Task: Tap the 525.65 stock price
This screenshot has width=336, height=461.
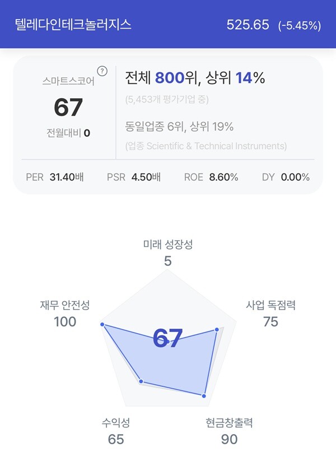Action: pyautogui.click(x=248, y=25)
